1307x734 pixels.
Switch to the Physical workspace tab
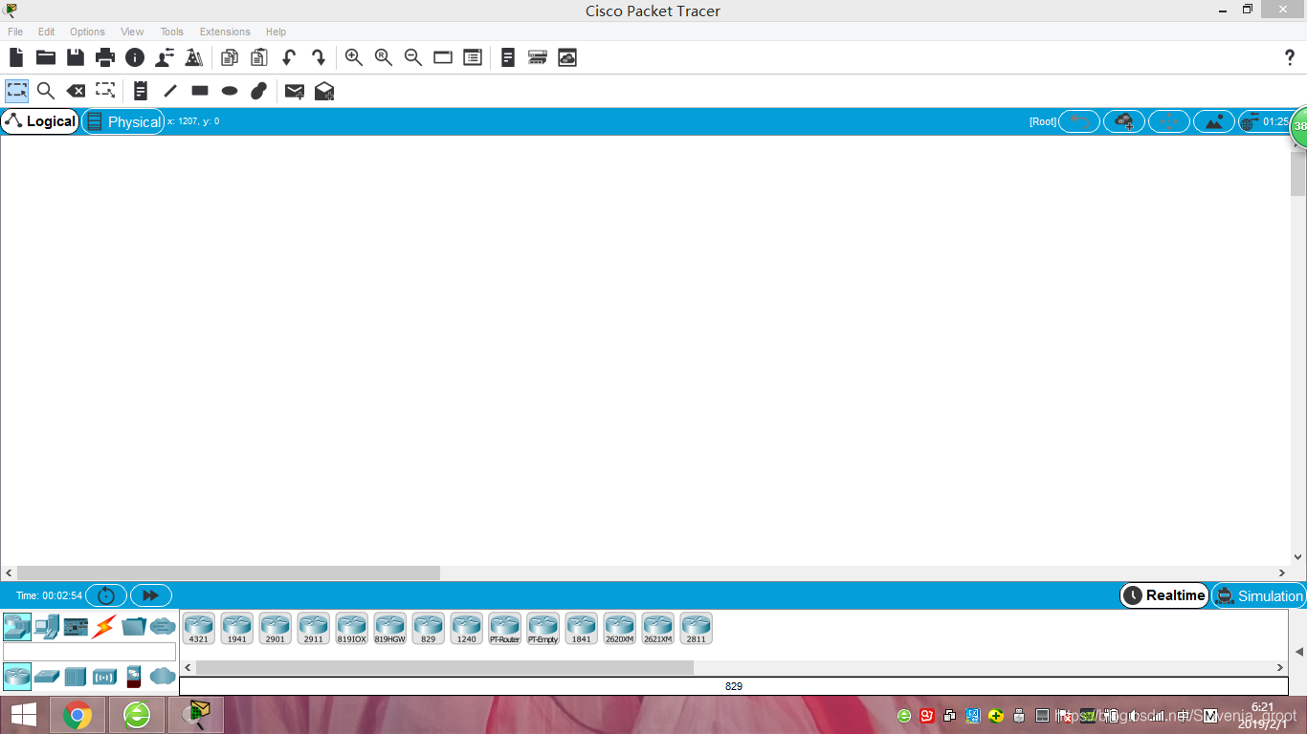coord(123,121)
